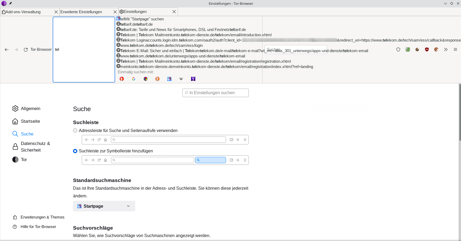Open the hamburger application menu
Viewport: 461px width, 241px height.
click(455, 49)
